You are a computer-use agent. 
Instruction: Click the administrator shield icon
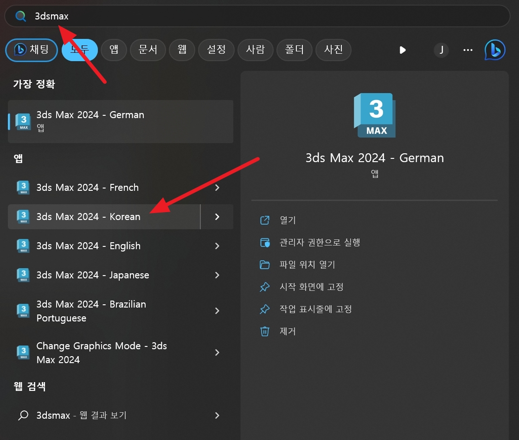point(265,243)
